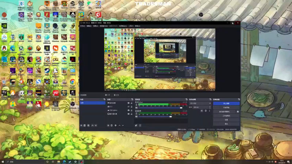Move source up arrow in Sources panel

pyautogui.click(x=120, y=125)
